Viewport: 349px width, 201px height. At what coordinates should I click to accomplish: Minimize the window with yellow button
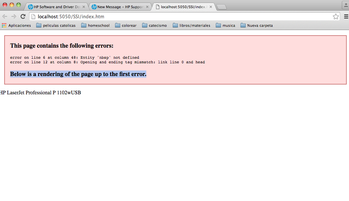pyautogui.click(x=12, y=5)
